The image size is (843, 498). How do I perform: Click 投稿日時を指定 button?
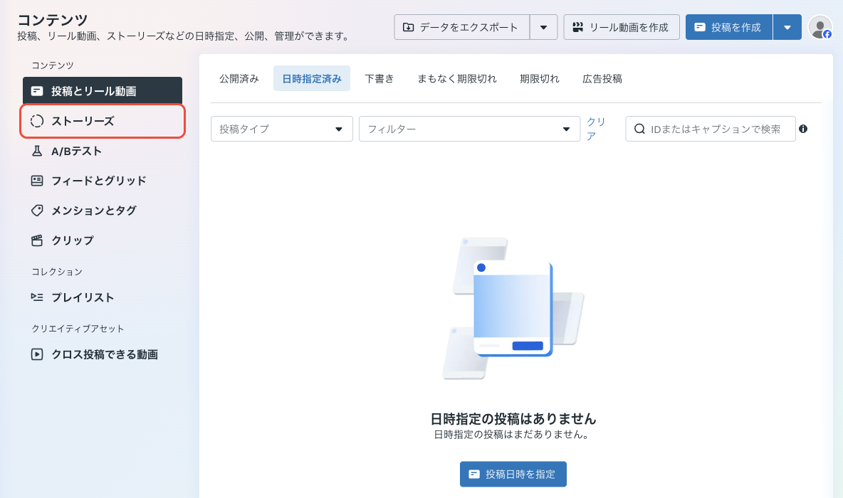(513, 474)
